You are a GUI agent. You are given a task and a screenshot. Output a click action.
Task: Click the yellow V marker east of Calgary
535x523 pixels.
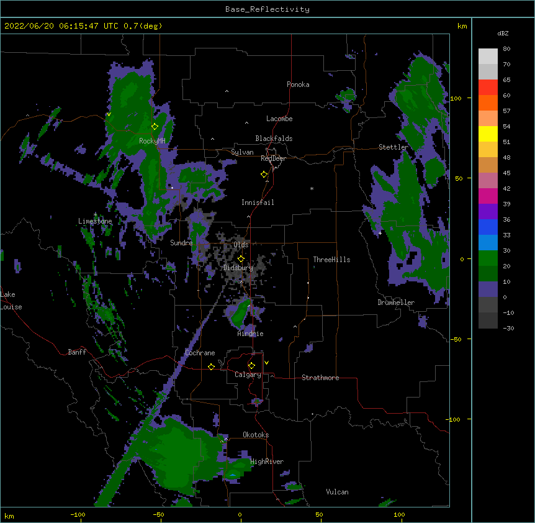[x=266, y=363]
